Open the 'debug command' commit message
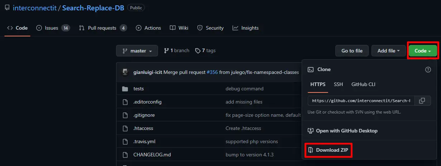 click(x=244, y=89)
